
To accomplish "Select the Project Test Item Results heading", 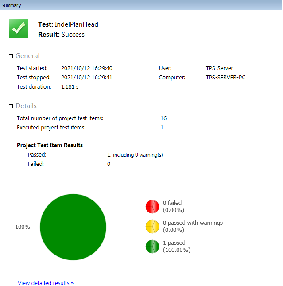I will (50, 145).
